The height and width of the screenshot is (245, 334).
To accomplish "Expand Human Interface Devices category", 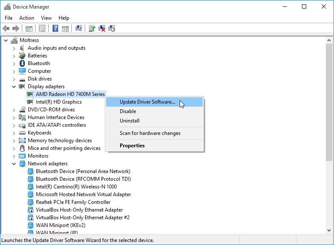I will tap(14, 118).
